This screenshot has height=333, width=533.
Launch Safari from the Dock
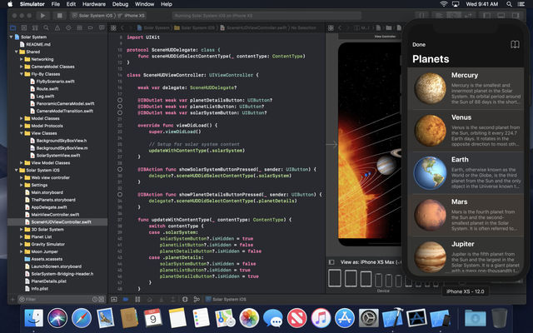click(82, 318)
